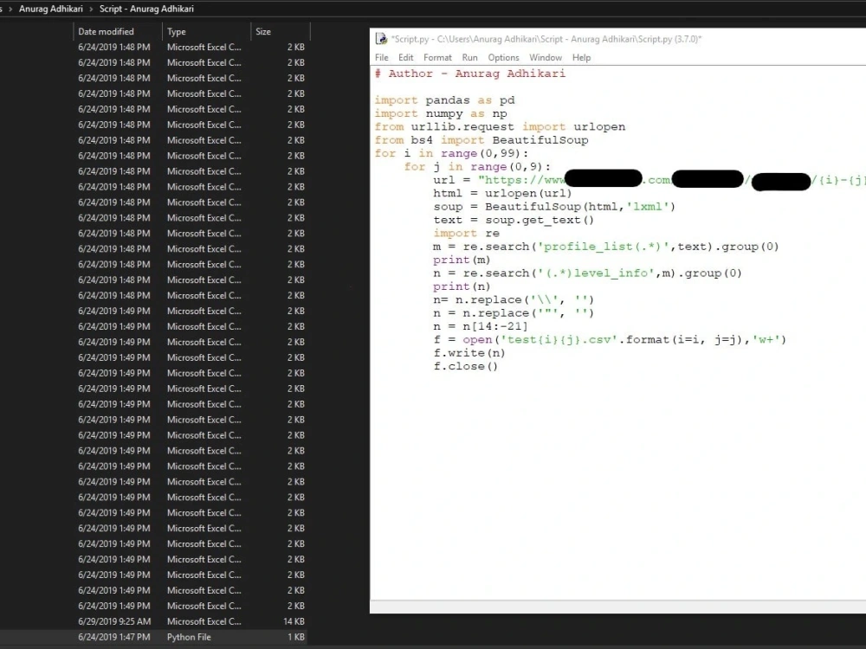This screenshot has width=866, height=649.
Task: Click the 6/29/2019 9:25 AM date cell
Action: 114,621
